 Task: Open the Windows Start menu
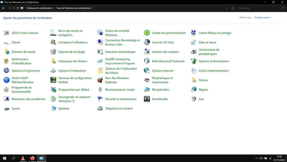[x=4, y=158]
